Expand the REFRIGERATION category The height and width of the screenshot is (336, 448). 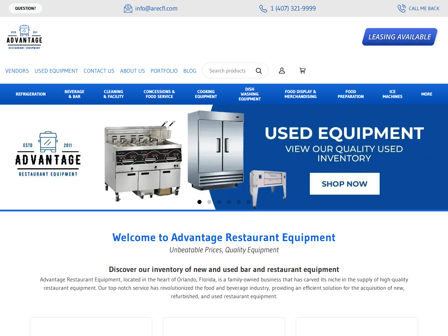point(31,94)
